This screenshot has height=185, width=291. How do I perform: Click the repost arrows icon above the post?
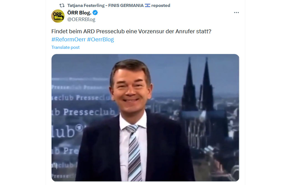(x=62, y=6)
